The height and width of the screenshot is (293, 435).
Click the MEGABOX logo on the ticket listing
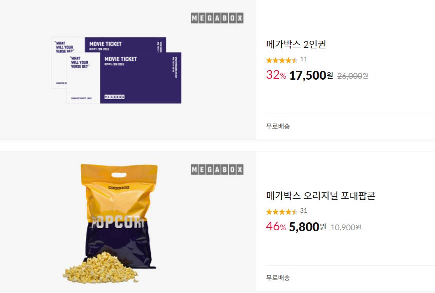tap(217, 18)
